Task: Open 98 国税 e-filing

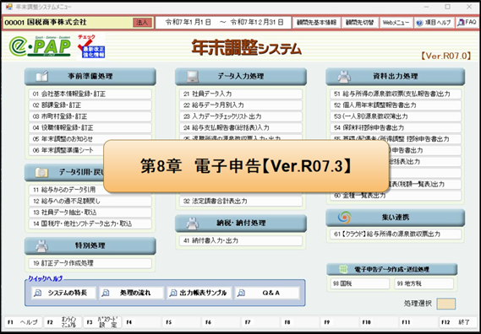Action: point(360,283)
